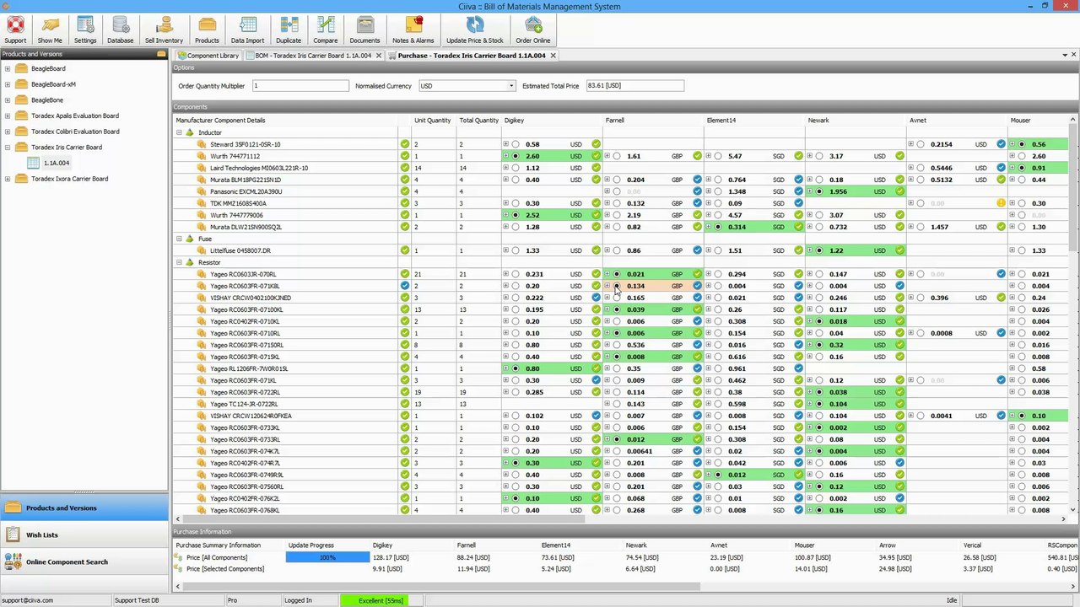
Task: Select Digikey price for Steward 35F0121-0SR-10
Action: (516, 144)
